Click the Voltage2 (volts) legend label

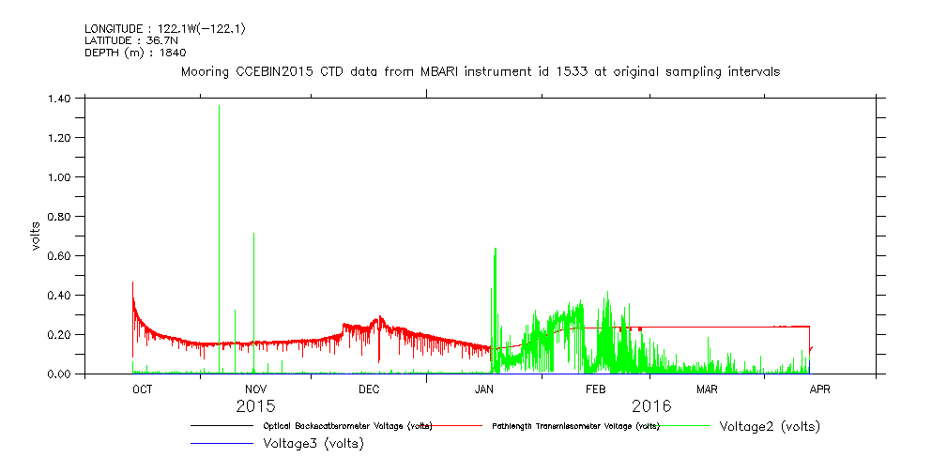(770, 426)
